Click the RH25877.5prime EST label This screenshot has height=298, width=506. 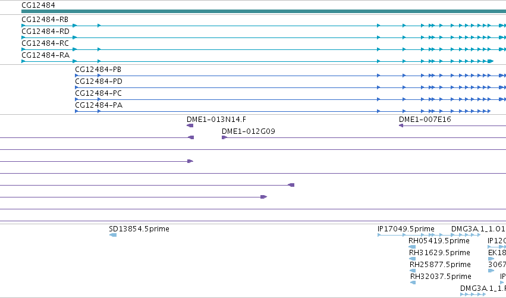tap(440, 265)
